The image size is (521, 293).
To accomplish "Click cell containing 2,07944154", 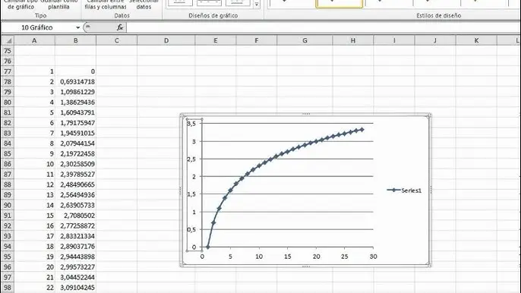I will coord(75,143).
